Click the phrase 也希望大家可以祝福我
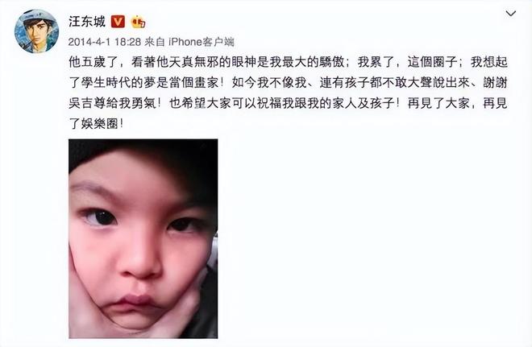The height and width of the screenshot is (347, 532). (231, 103)
